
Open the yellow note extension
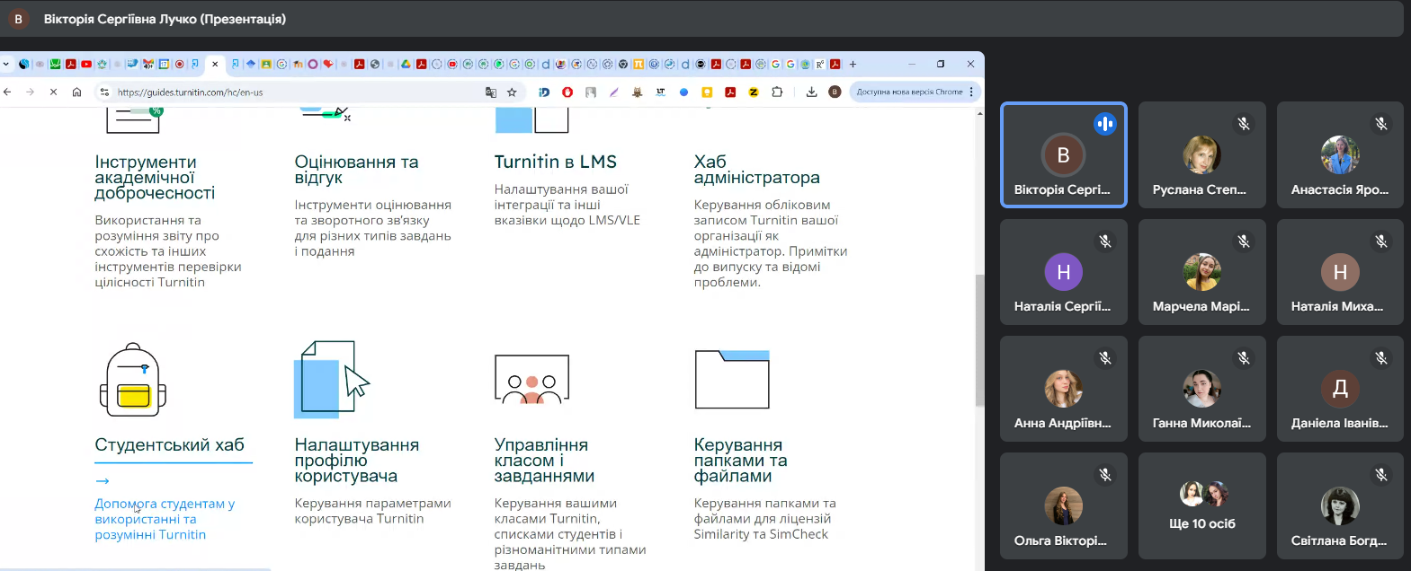707,92
